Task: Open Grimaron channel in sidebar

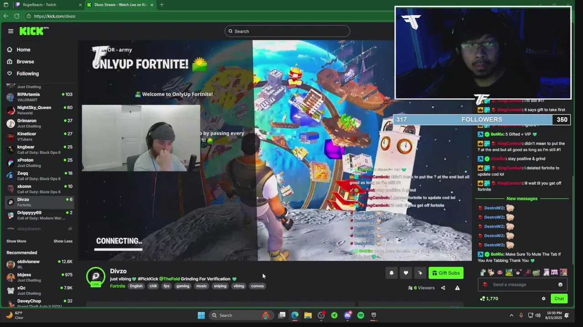Action: pos(40,123)
